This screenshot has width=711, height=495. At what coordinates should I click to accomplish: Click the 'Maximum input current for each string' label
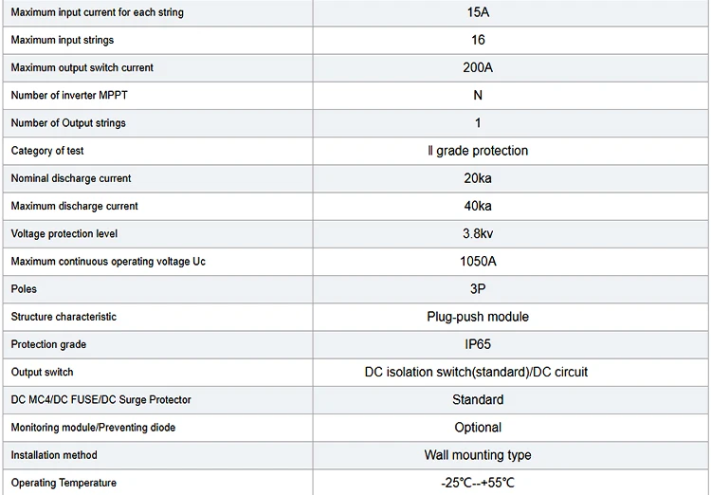click(98, 12)
